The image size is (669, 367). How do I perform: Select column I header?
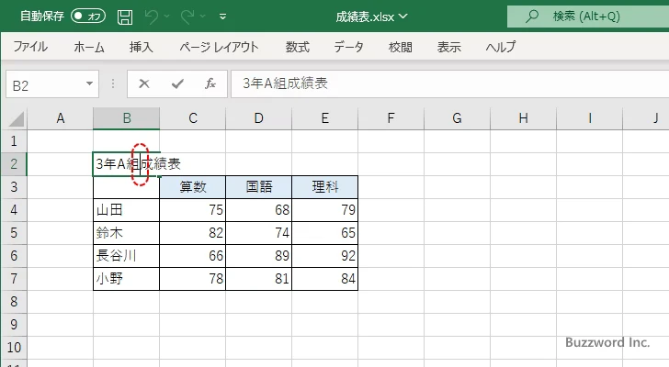(590, 118)
